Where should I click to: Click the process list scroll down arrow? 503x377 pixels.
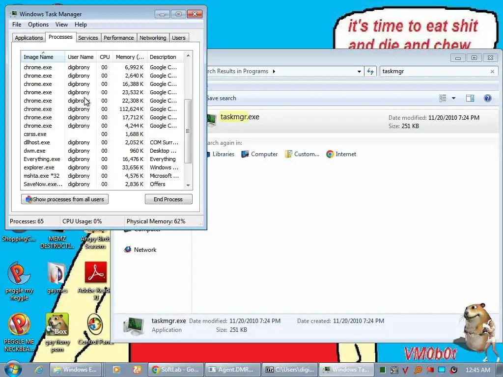188,185
